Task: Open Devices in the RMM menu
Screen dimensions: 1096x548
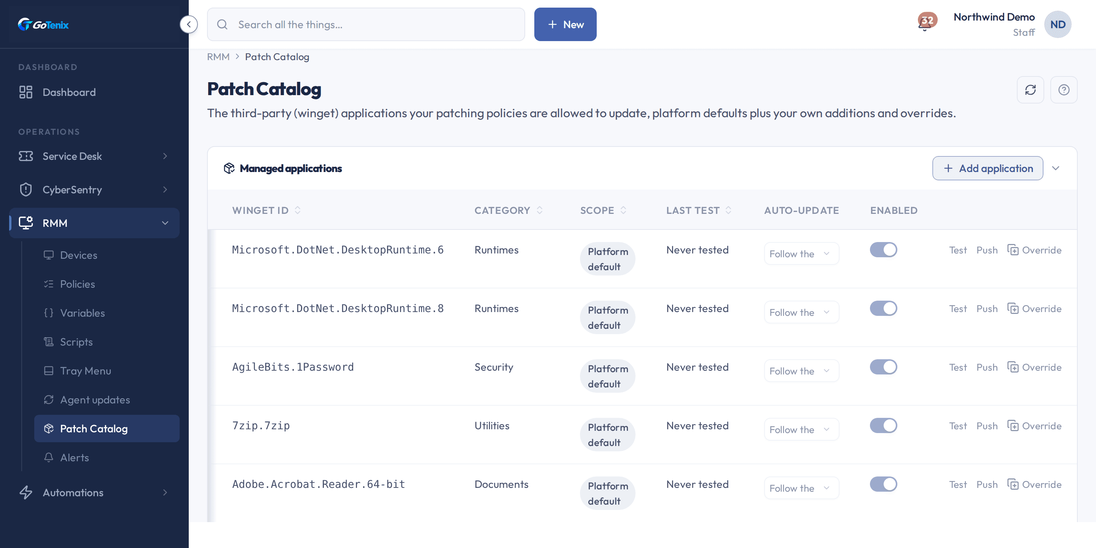Action: (x=107, y=255)
